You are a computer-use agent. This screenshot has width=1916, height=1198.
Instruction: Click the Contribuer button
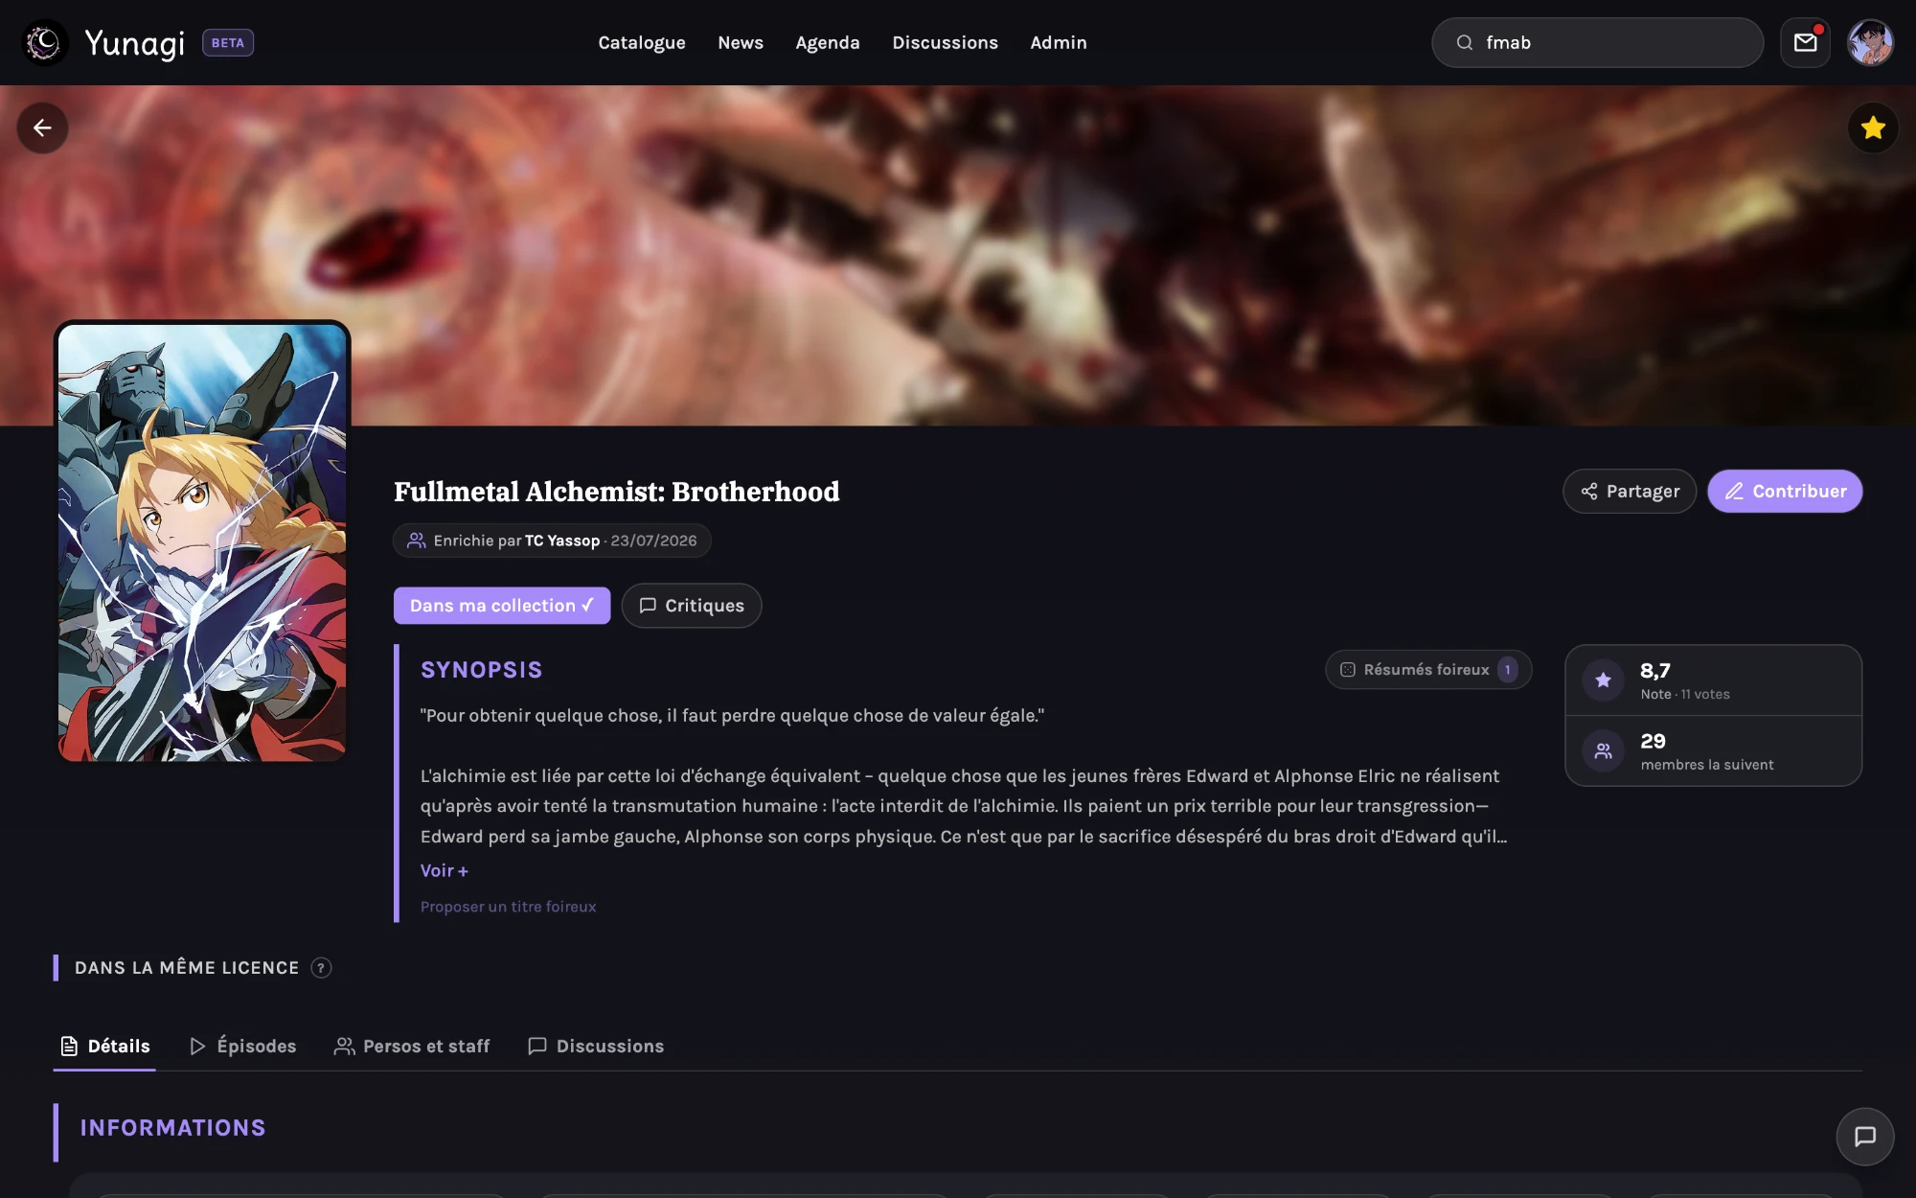click(1785, 491)
